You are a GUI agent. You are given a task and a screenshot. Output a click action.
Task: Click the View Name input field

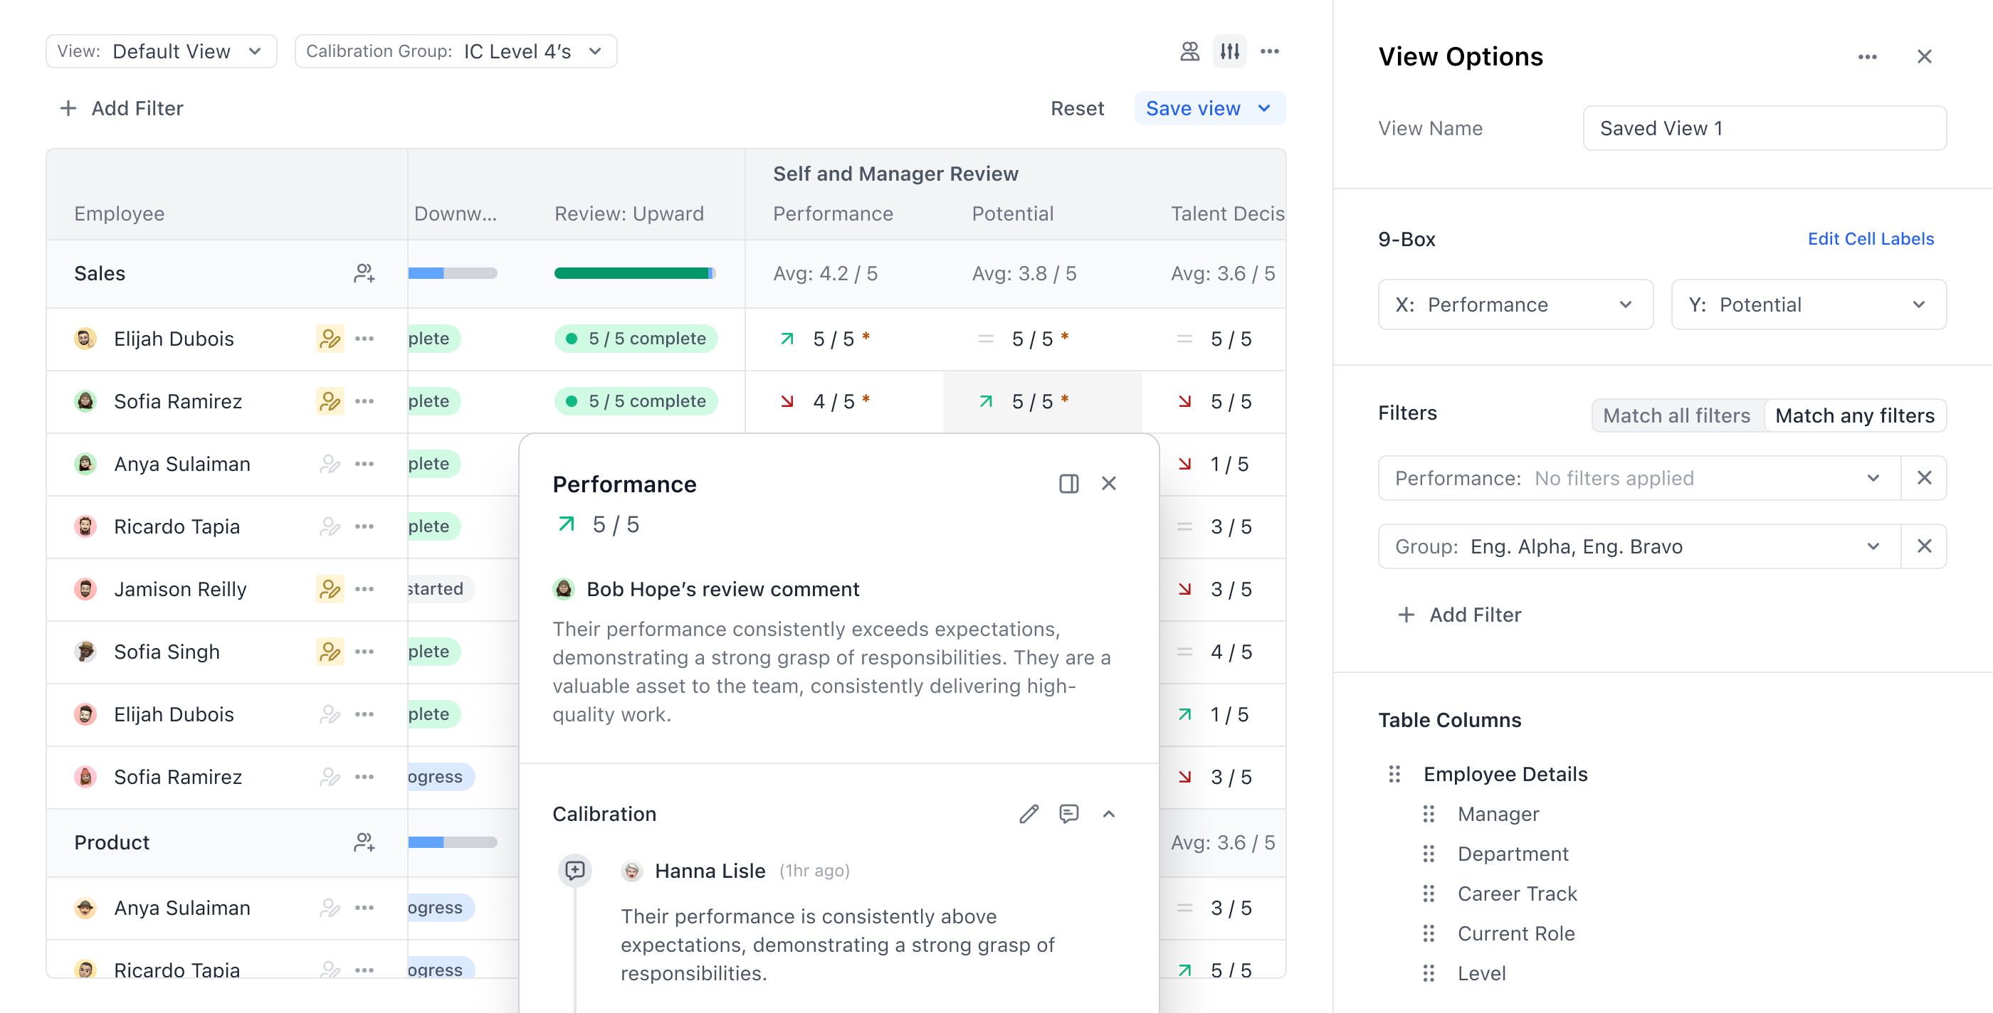point(1764,128)
